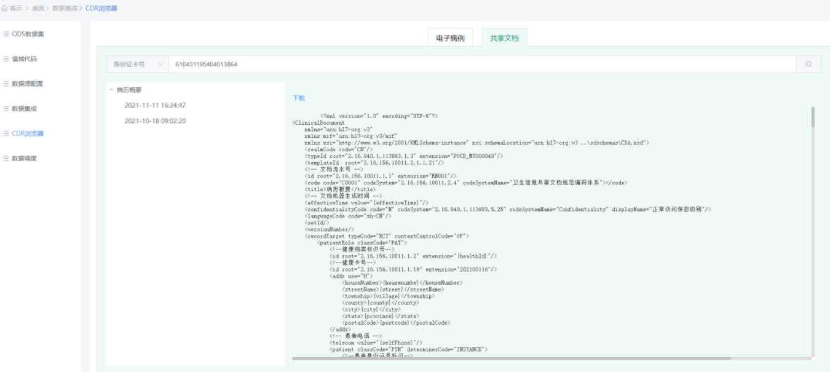
Task: Click the 下载 download link
Action: tap(298, 98)
